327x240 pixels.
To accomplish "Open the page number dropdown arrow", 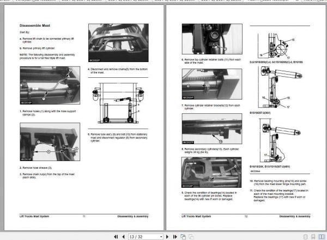I will 161,237.
